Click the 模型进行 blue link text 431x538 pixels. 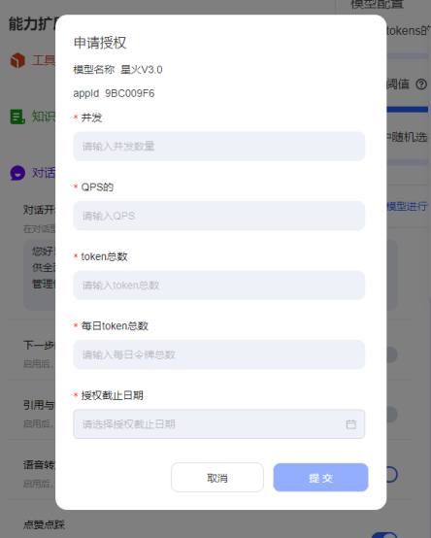coord(407,206)
